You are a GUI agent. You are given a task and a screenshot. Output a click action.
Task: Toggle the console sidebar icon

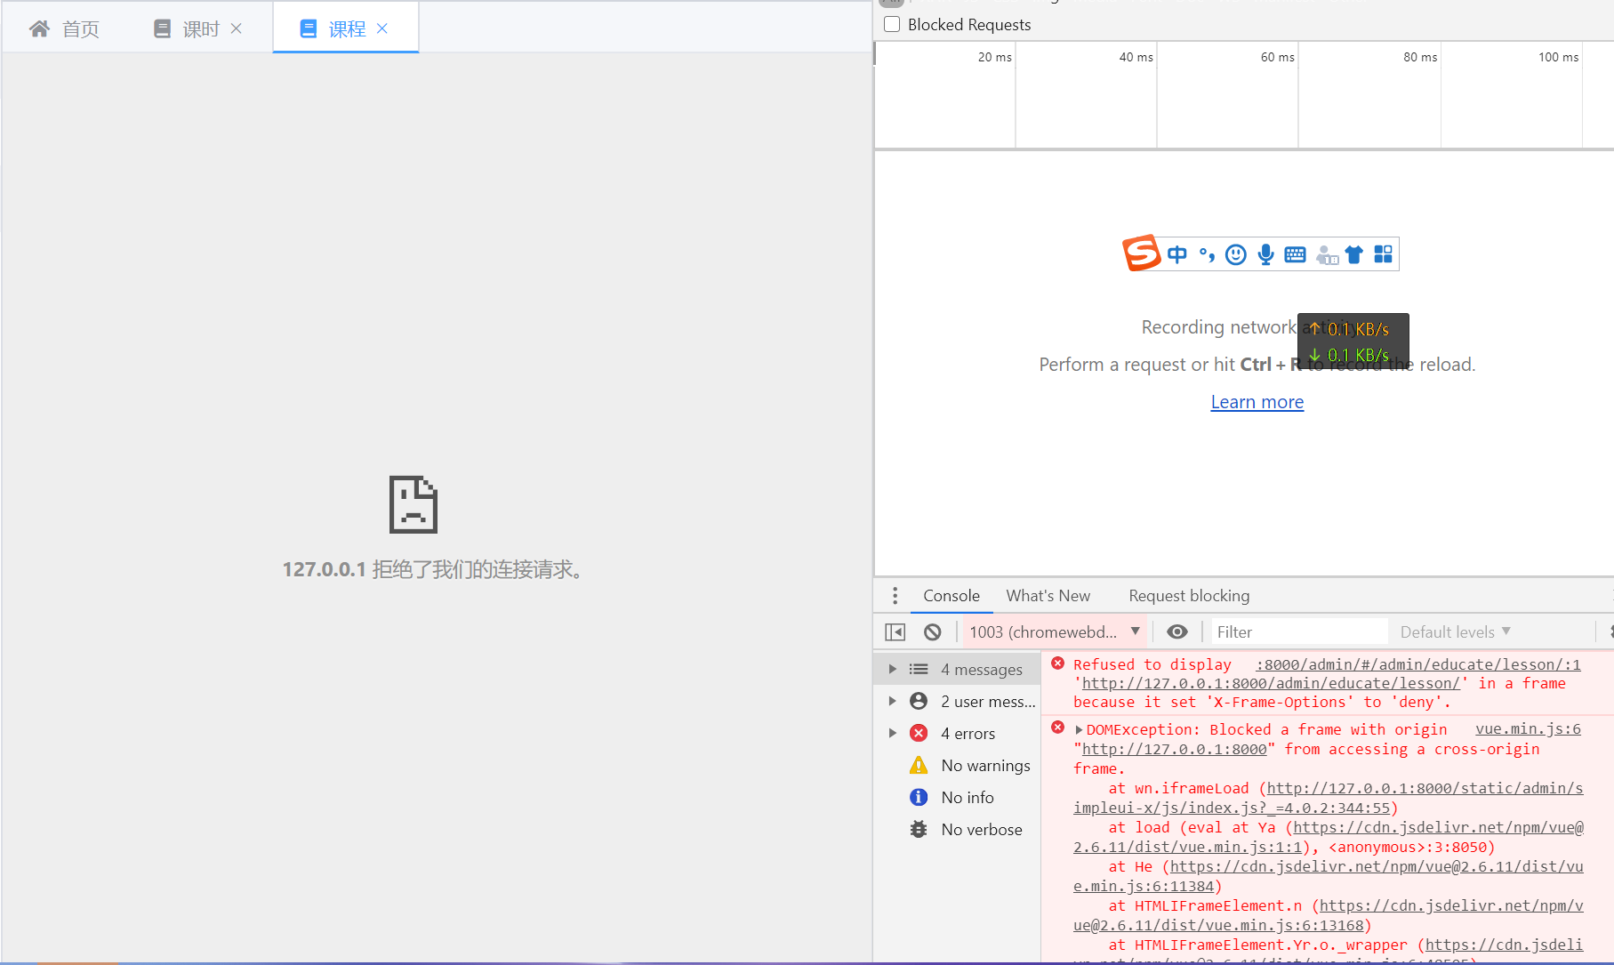[895, 631]
